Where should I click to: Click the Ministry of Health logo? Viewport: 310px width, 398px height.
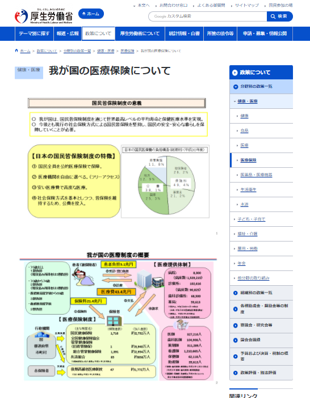click(x=44, y=16)
